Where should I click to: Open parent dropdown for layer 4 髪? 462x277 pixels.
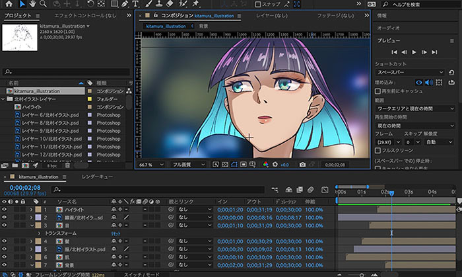click(x=195, y=241)
